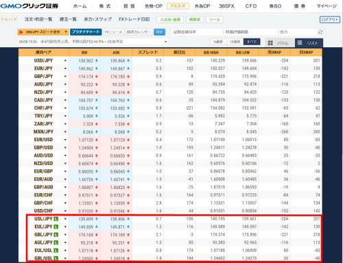343x263 pixels.
Task: Open the 経済カレンダー button
Action: click(139, 32)
